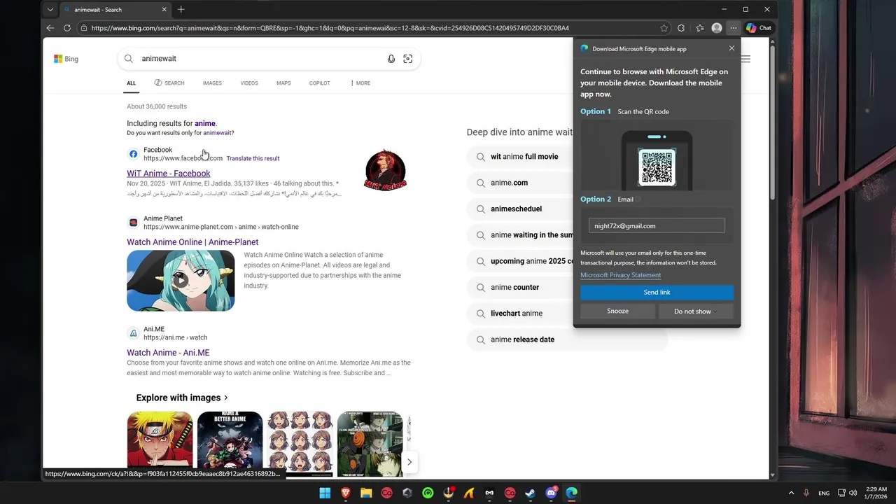
Task: Launch Brave browser from the taskbar
Action: (x=345, y=493)
